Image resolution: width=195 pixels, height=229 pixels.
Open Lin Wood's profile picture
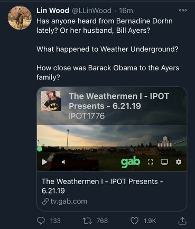click(20, 17)
